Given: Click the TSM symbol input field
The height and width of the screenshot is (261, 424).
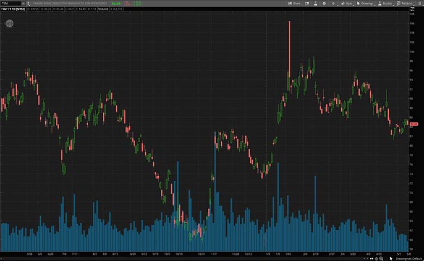Looking at the screenshot, I should 11,3.
